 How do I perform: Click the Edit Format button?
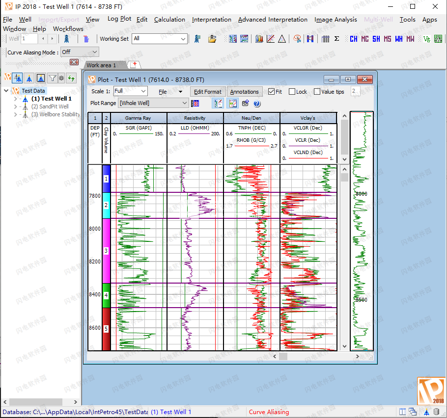(x=207, y=92)
